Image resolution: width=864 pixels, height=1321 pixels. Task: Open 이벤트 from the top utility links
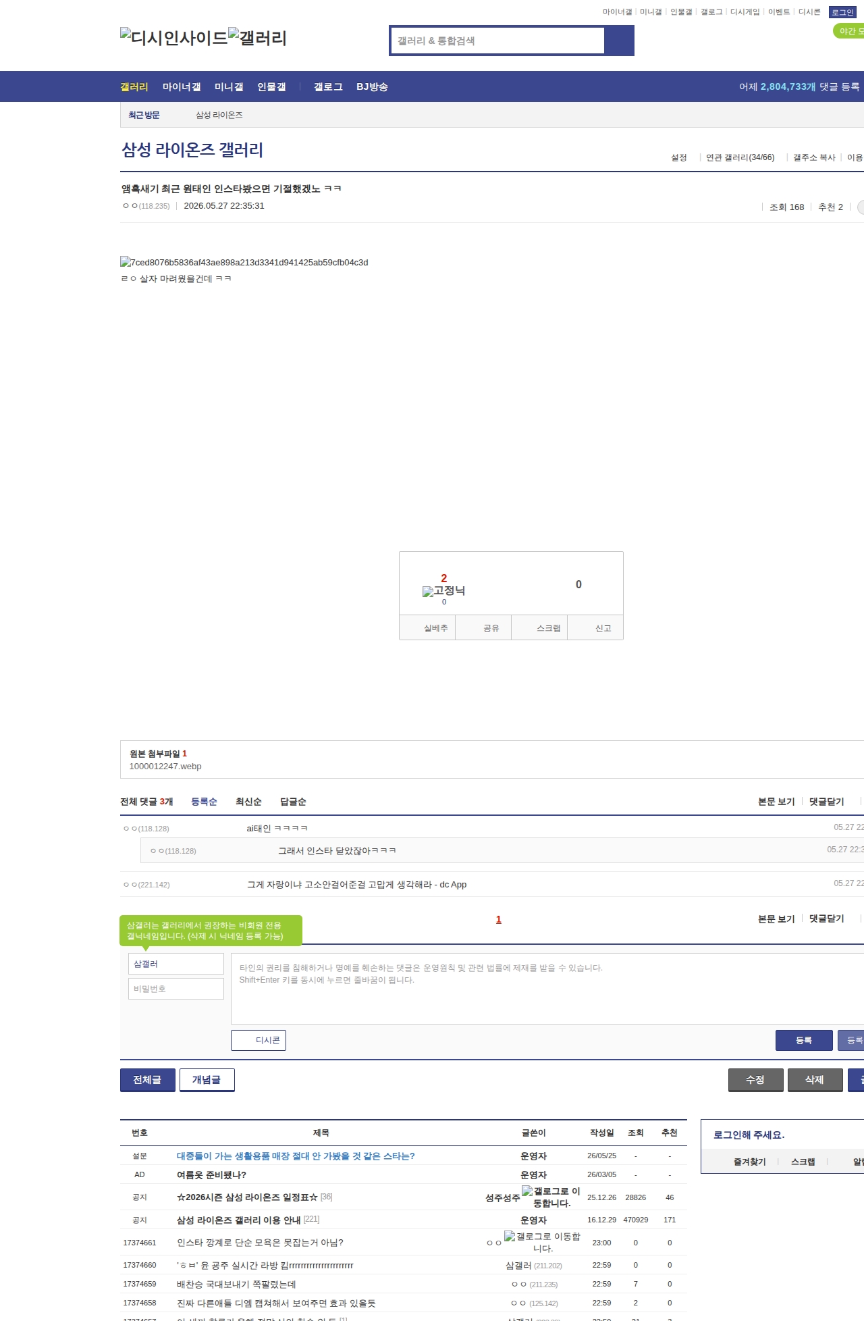(x=779, y=12)
